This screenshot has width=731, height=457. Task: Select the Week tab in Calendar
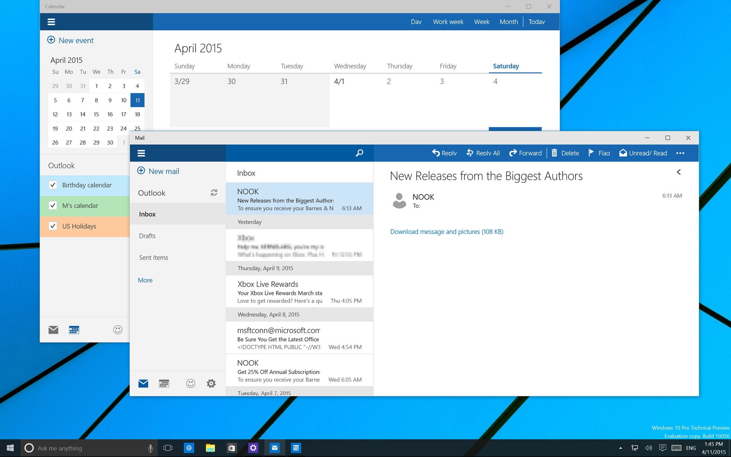(481, 21)
